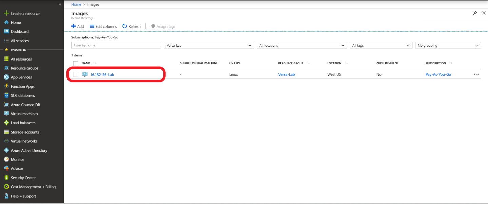The image size is (488, 204).
Task: Click the Load balancers diamond icon
Action: 6,123
